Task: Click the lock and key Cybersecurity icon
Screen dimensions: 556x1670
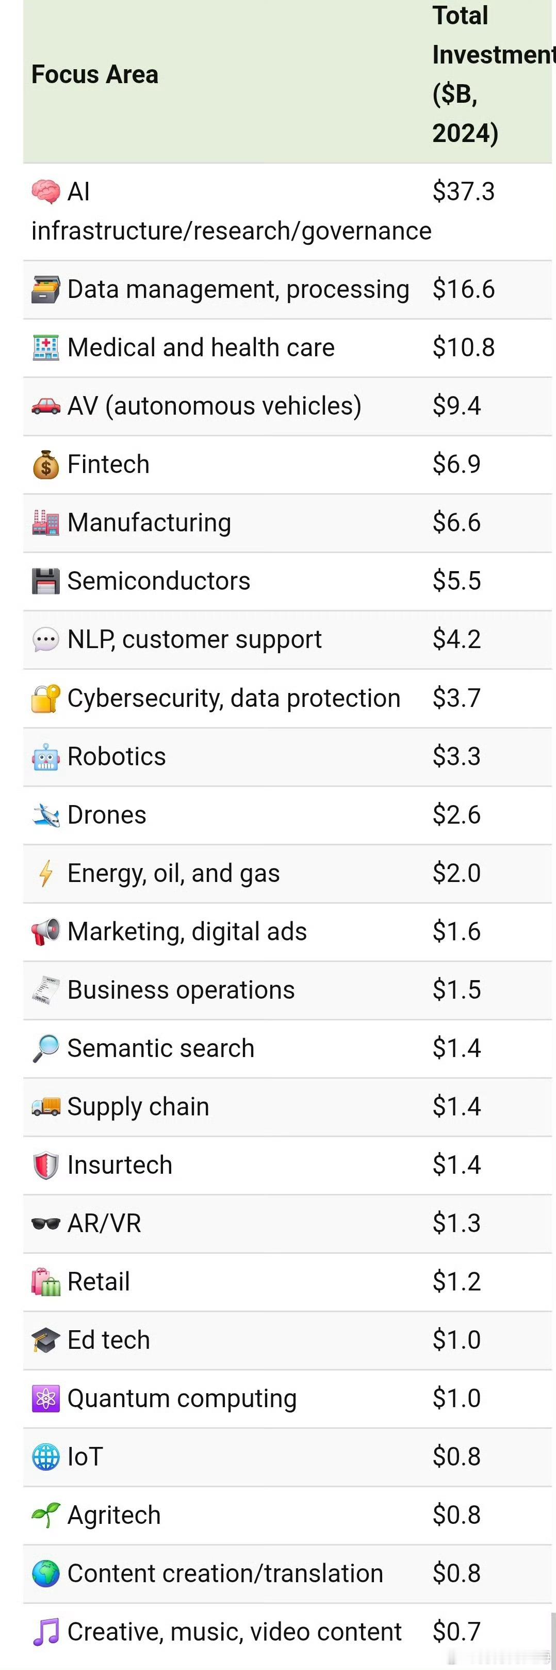Action: (45, 698)
